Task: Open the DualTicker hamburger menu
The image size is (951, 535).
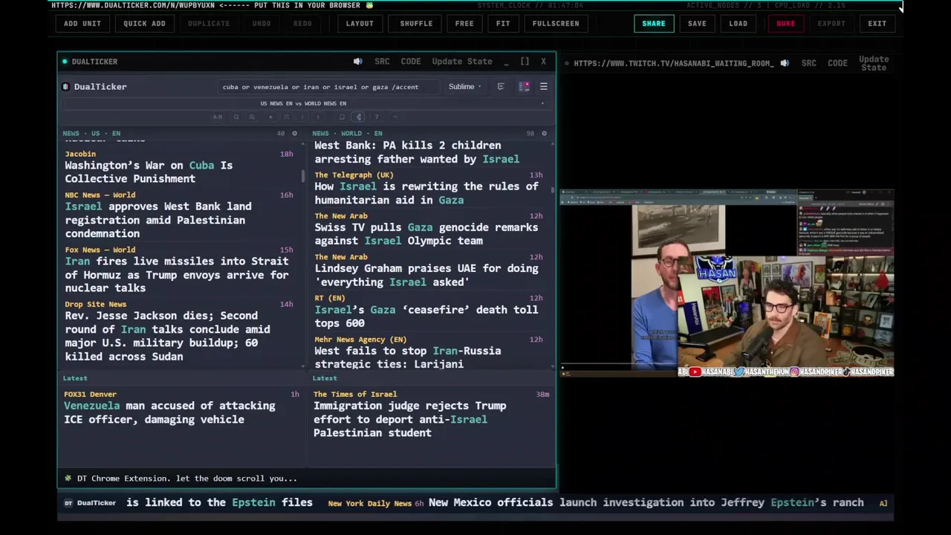Action: point(543,87)
